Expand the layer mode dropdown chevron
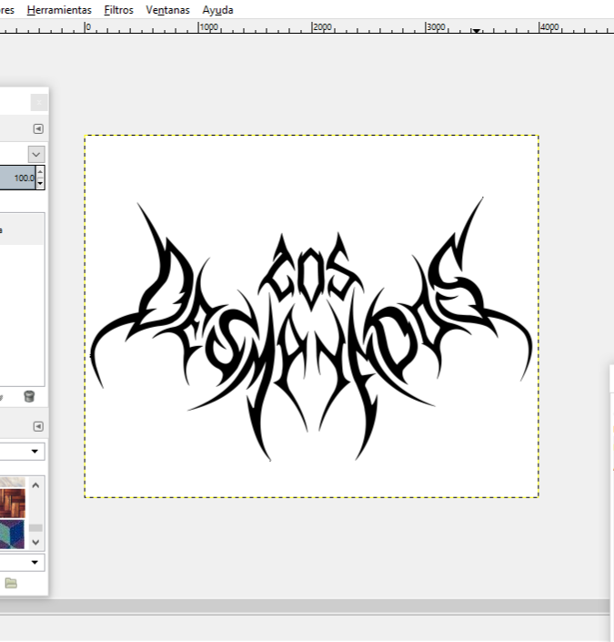The height and width of the screenshot is (642, 614). (36, 155)
